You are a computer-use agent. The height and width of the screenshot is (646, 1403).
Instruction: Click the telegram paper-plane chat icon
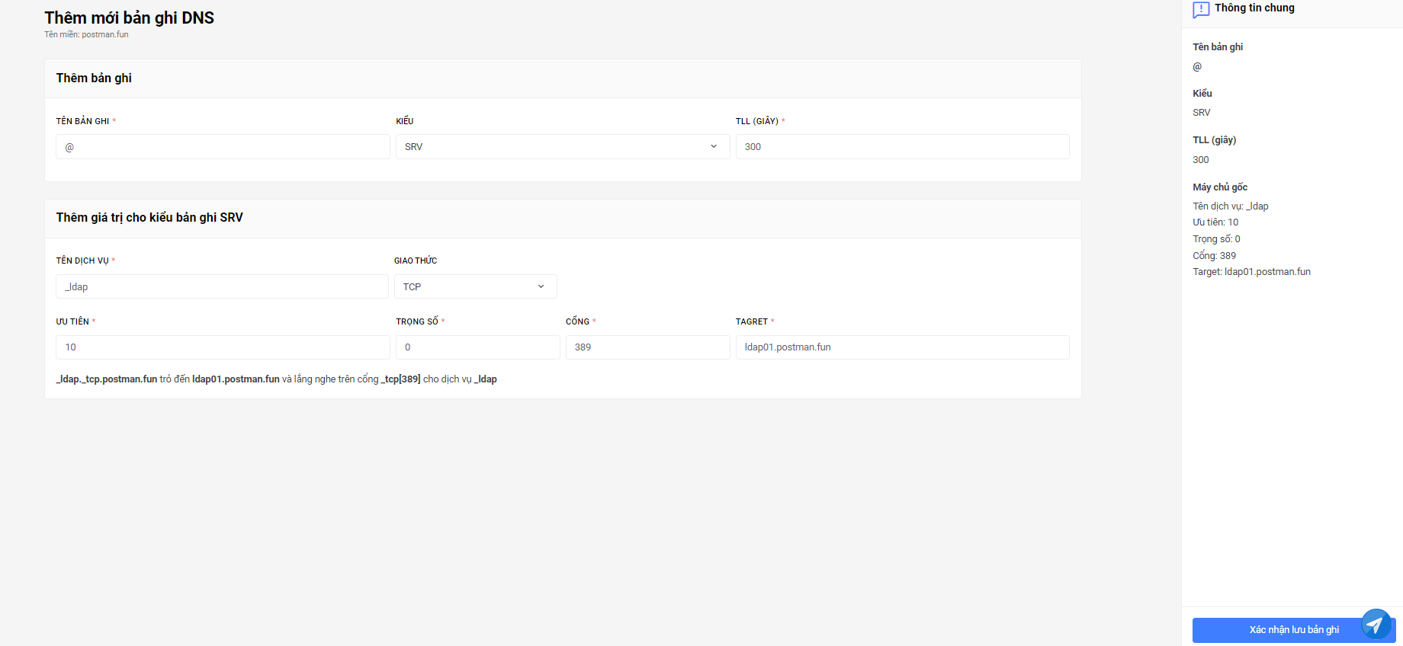[1376, 624]
